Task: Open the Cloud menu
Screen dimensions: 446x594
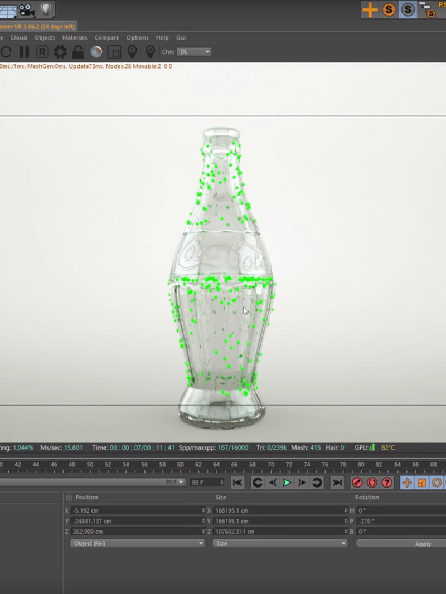Action: tap(18, 37)
